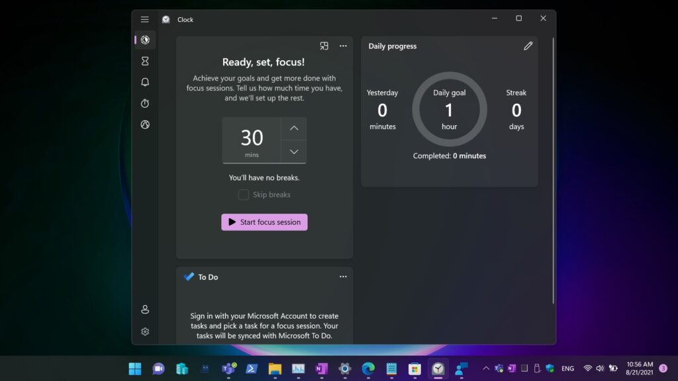
Task: Open the Timer page (hourglass icon)
Action: (145, 61)
